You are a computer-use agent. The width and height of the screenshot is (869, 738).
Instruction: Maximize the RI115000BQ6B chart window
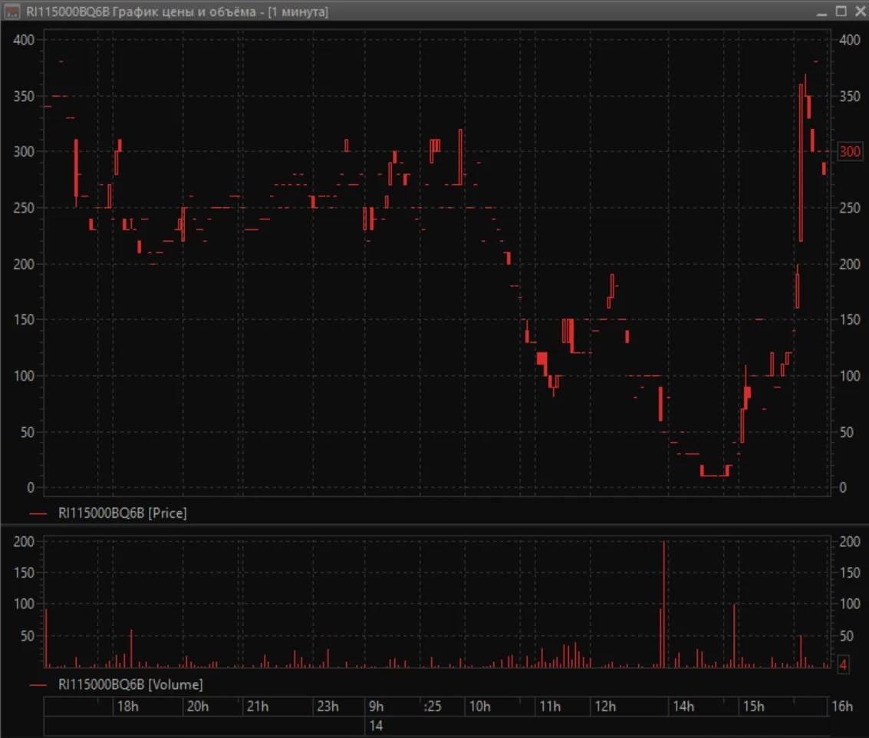841,11
